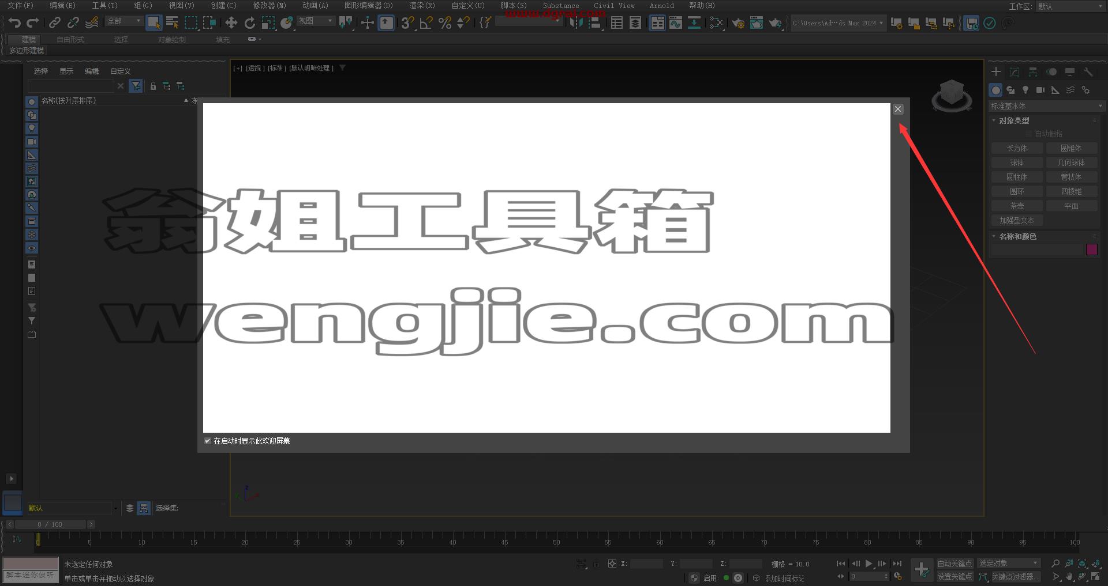The width and height of the screenshot is (1108, 586).
Task: Click the Play animation button
Action: click(x=869, y=564)
